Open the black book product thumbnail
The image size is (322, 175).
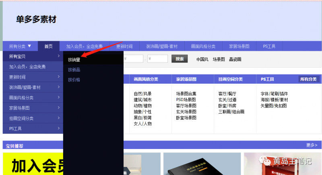point(202,164)
